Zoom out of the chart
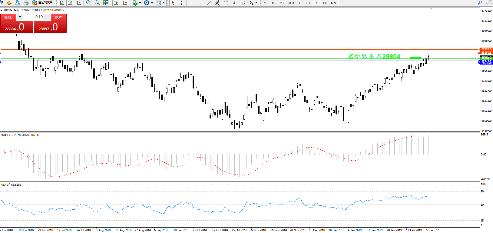 point(97,3)
